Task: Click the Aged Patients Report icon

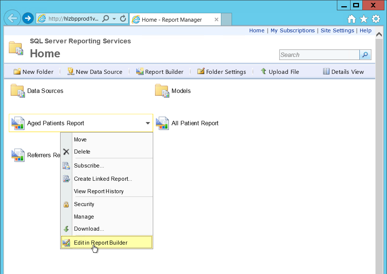Action: point(18,123)
